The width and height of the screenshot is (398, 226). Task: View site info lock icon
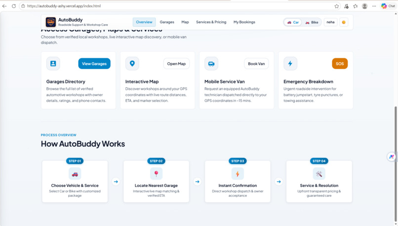(23, 6)
